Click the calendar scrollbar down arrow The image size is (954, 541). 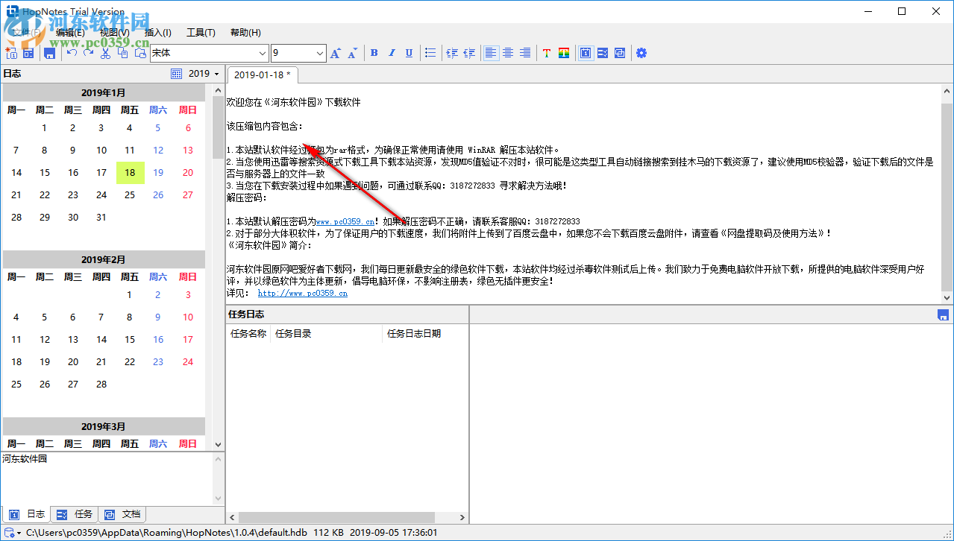(217, 444)
